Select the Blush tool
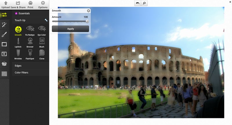This screenshot has width=232, height=125. coord(42,43)
